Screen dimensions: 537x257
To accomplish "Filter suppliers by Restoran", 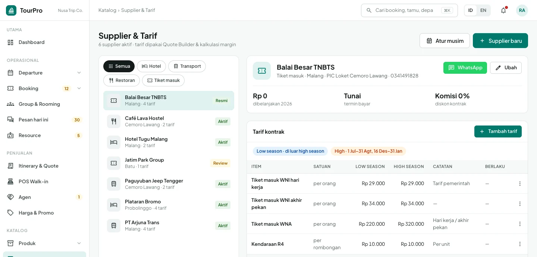I will click(122, 80).
